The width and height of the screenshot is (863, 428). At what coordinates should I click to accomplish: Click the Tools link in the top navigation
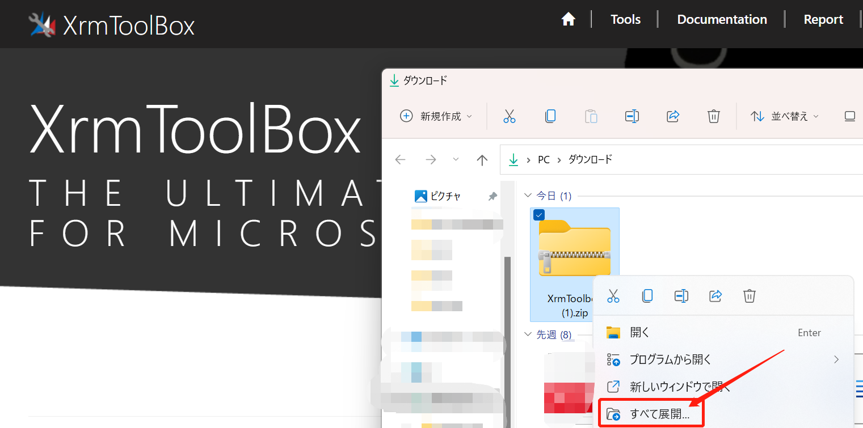(625, 19)
